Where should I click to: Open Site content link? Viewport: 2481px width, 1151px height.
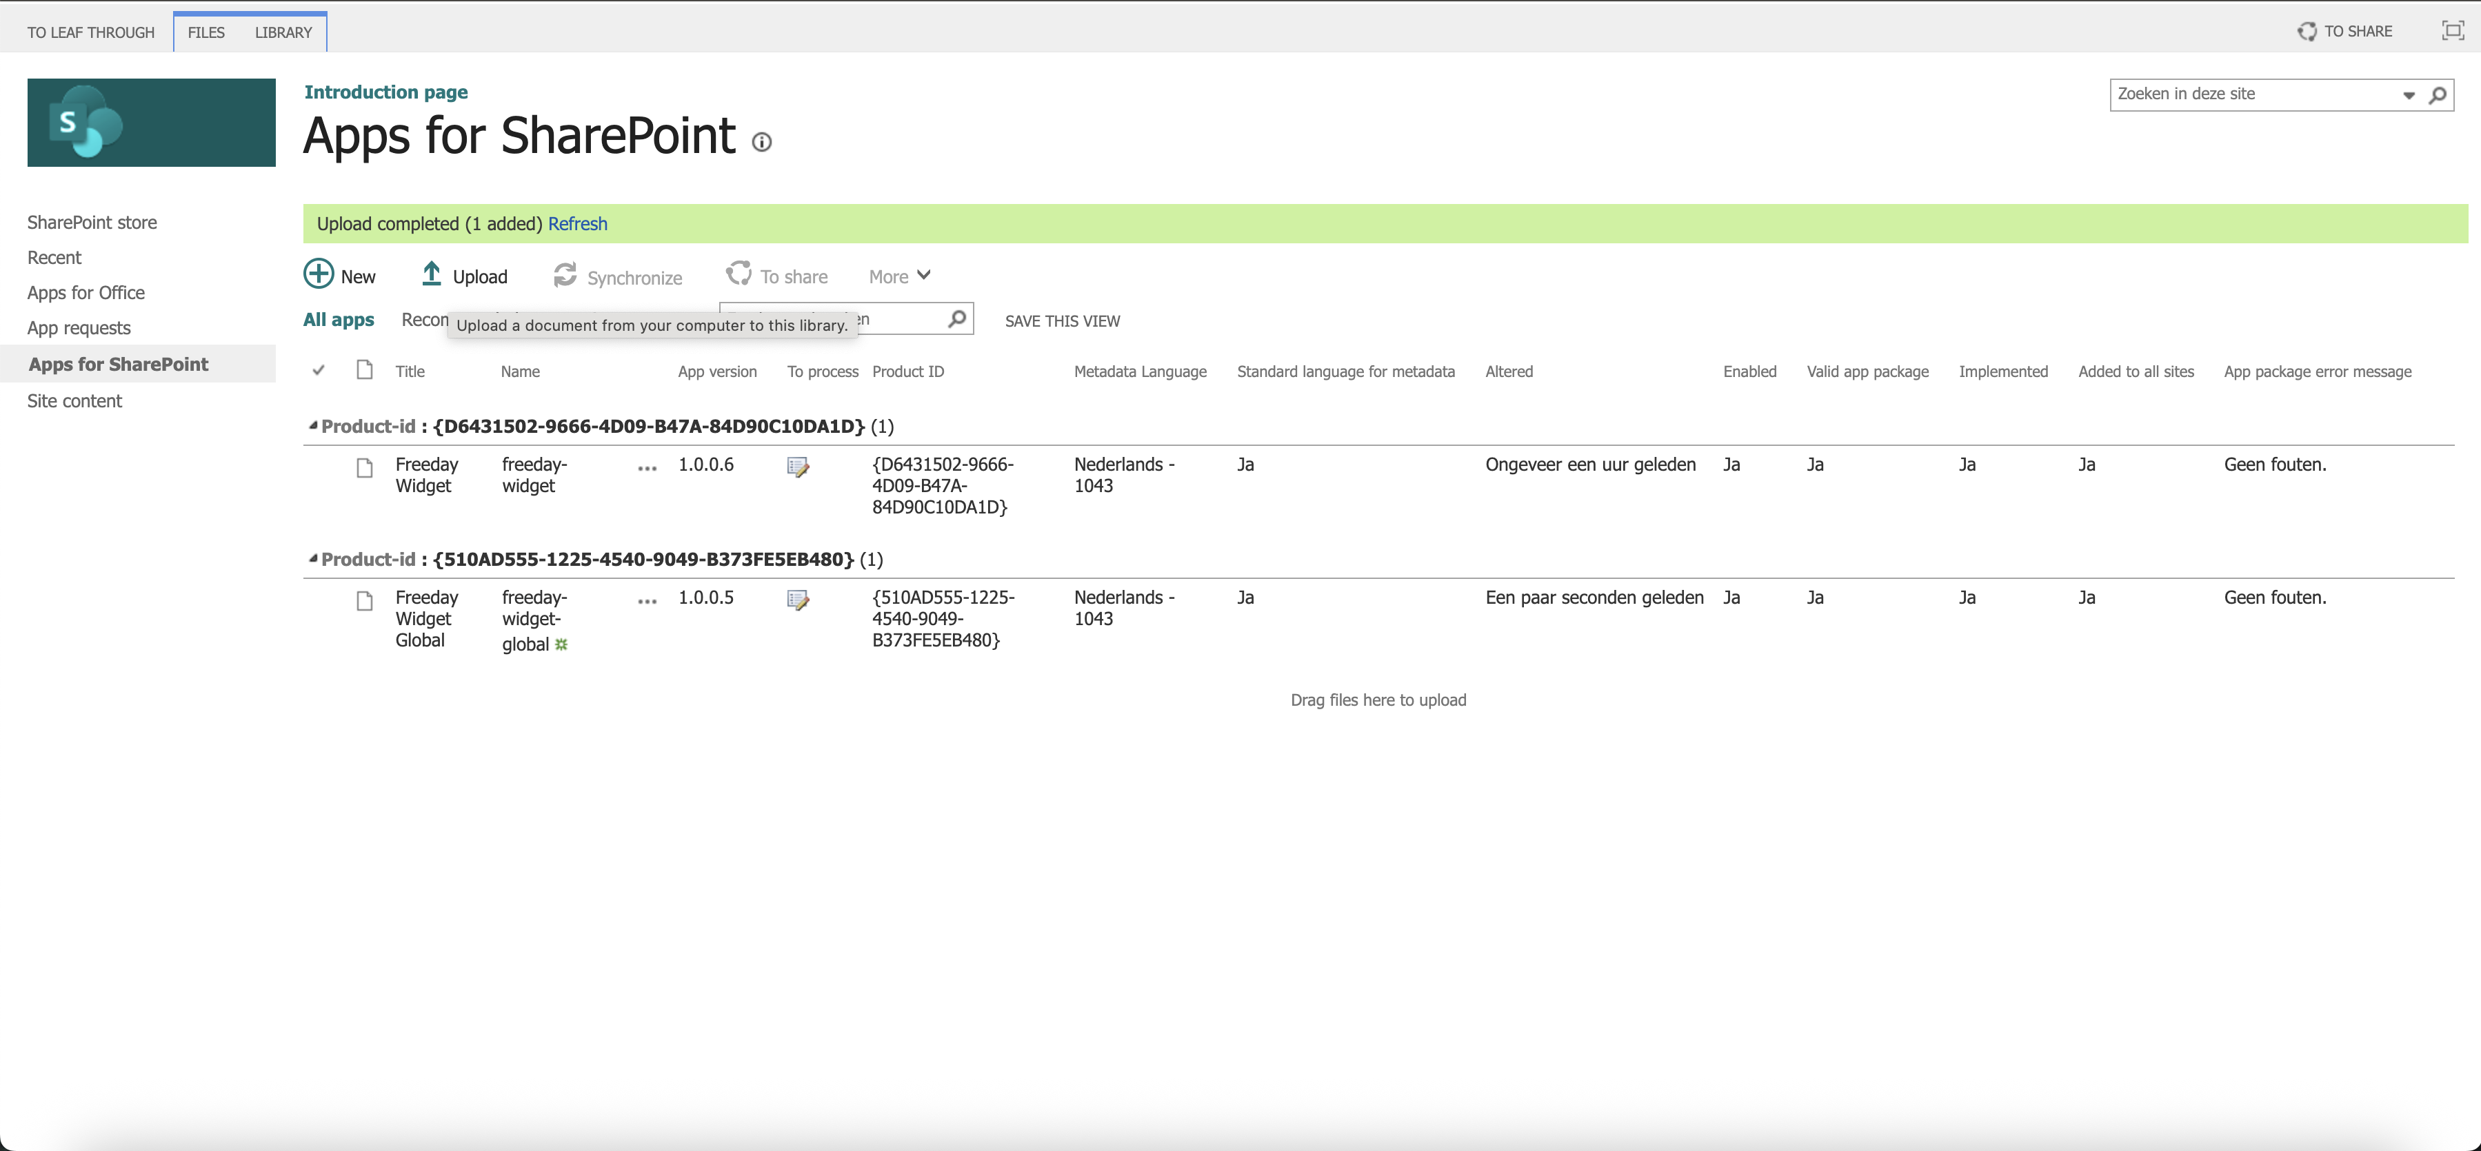(74, 400)
